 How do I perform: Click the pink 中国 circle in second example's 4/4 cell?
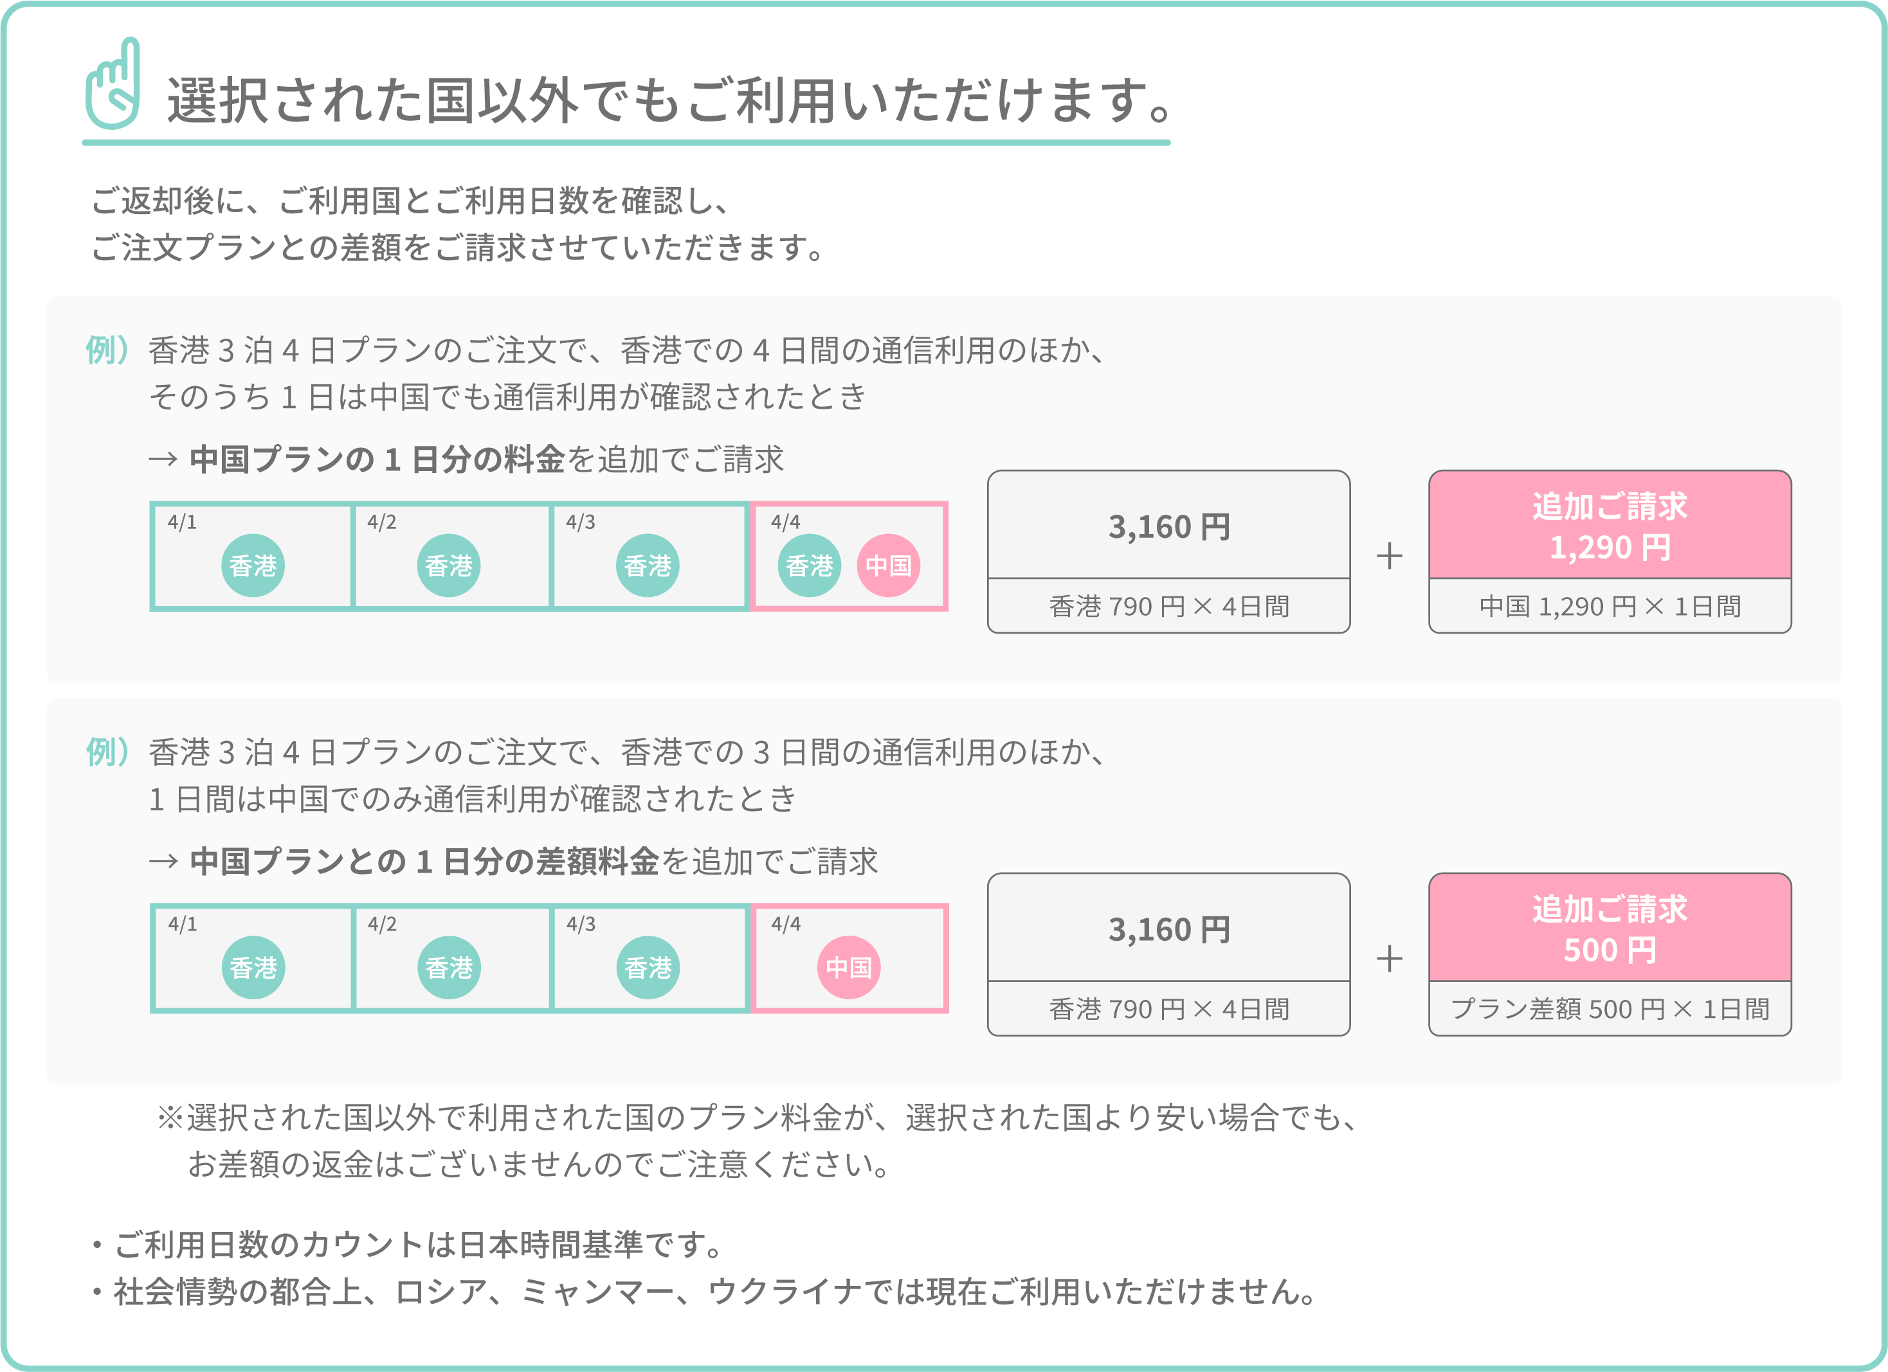point(849,968)
